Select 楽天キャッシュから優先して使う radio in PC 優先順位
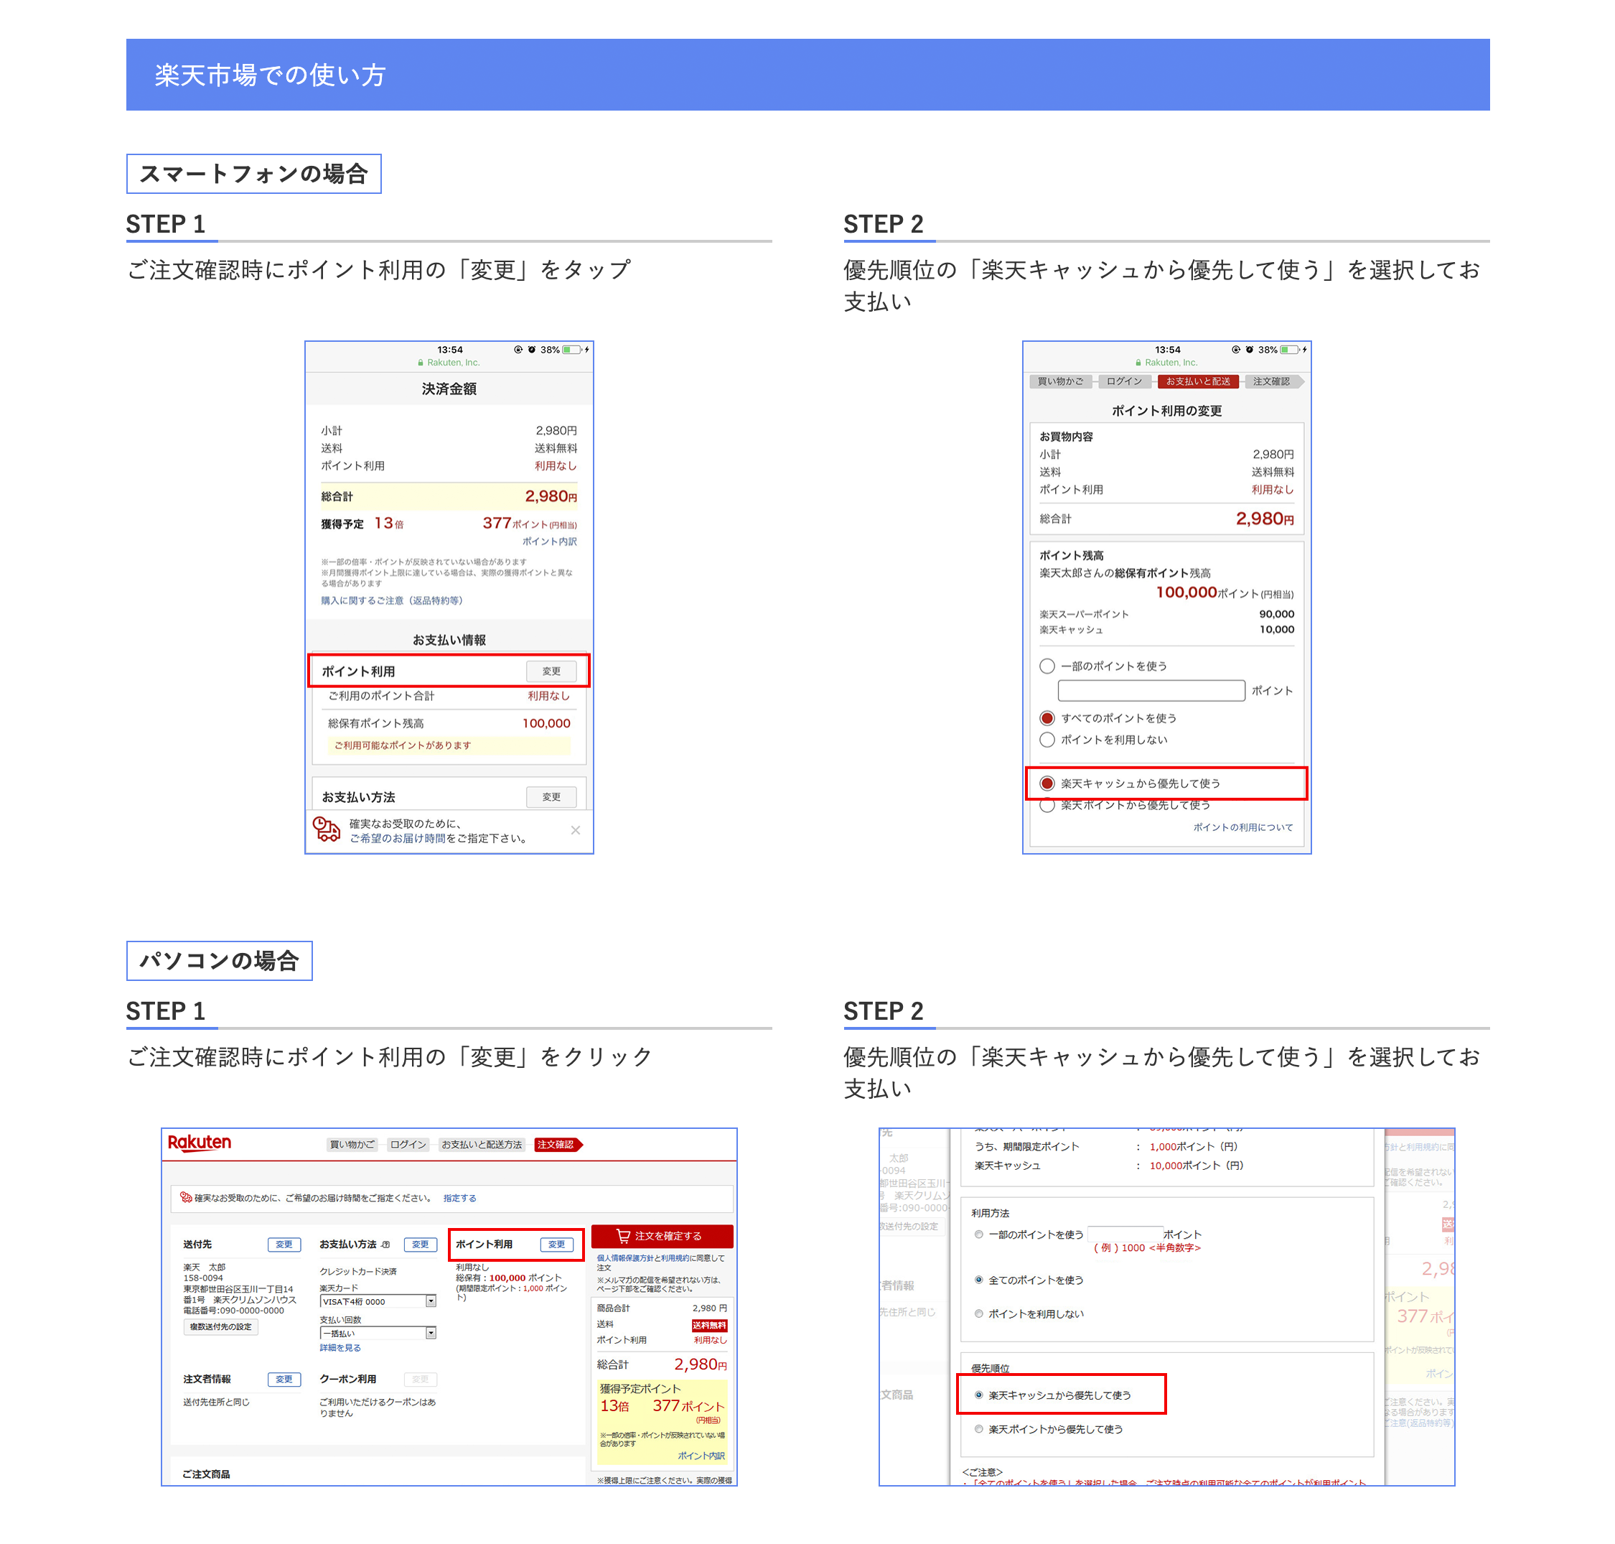Viewport: 1615px width, 1544px height. [978, 1395]
